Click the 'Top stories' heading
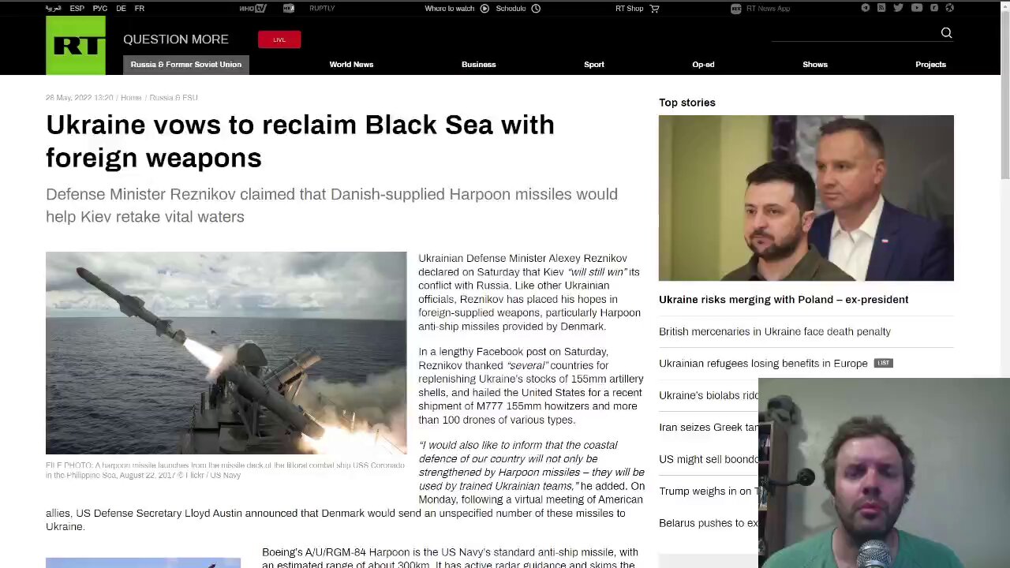The height and width of the screenshot is (568, 1010). 687,103
